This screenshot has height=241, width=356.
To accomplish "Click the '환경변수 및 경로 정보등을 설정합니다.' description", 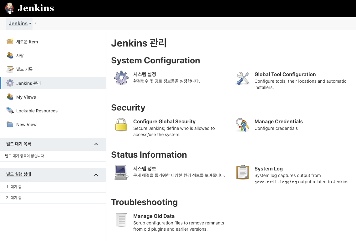I will [166, 81].
